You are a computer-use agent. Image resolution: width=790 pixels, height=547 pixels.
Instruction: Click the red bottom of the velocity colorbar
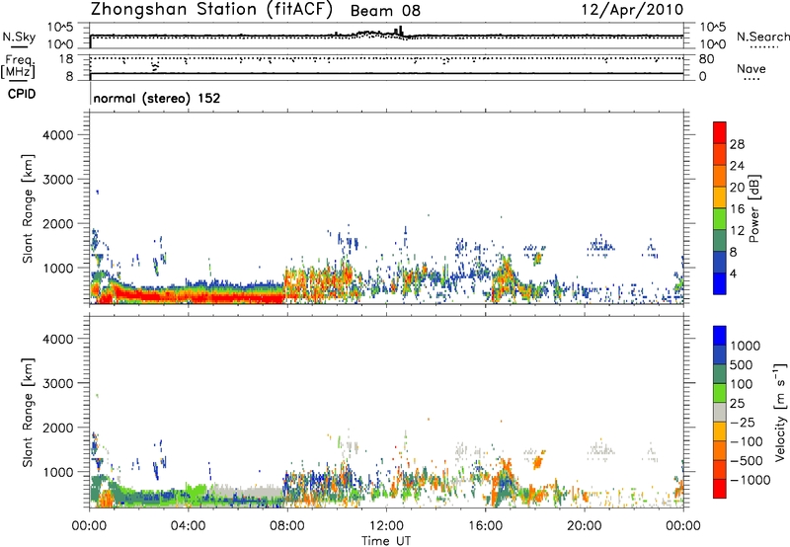(720, 489)
